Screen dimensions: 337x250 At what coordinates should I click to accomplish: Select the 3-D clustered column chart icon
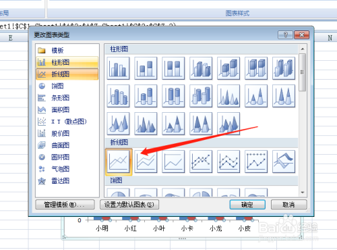201,68
